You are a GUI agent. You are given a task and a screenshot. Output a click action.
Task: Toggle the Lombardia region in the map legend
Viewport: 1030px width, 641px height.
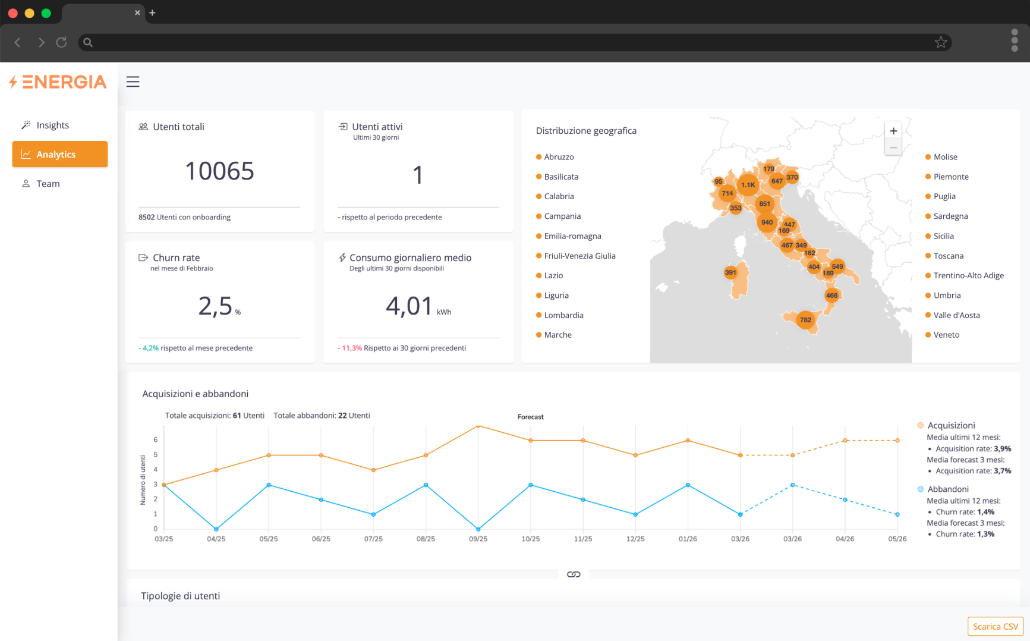[563, 315]
